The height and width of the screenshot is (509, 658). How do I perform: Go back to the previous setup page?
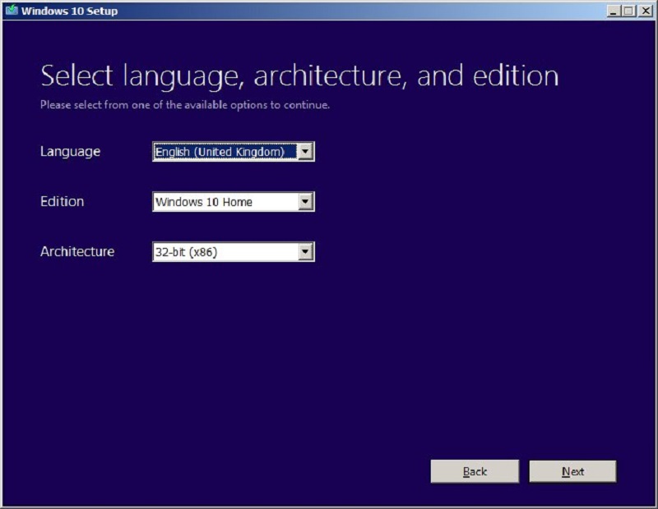coord(475,471)
